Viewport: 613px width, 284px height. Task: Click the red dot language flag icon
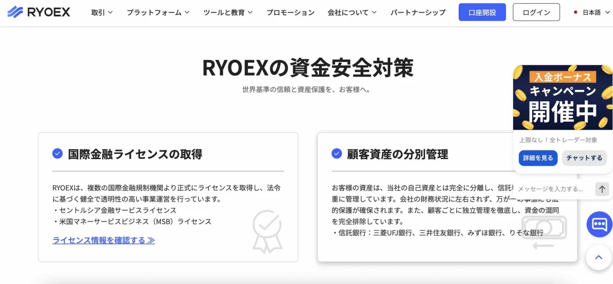coord(576,13)
